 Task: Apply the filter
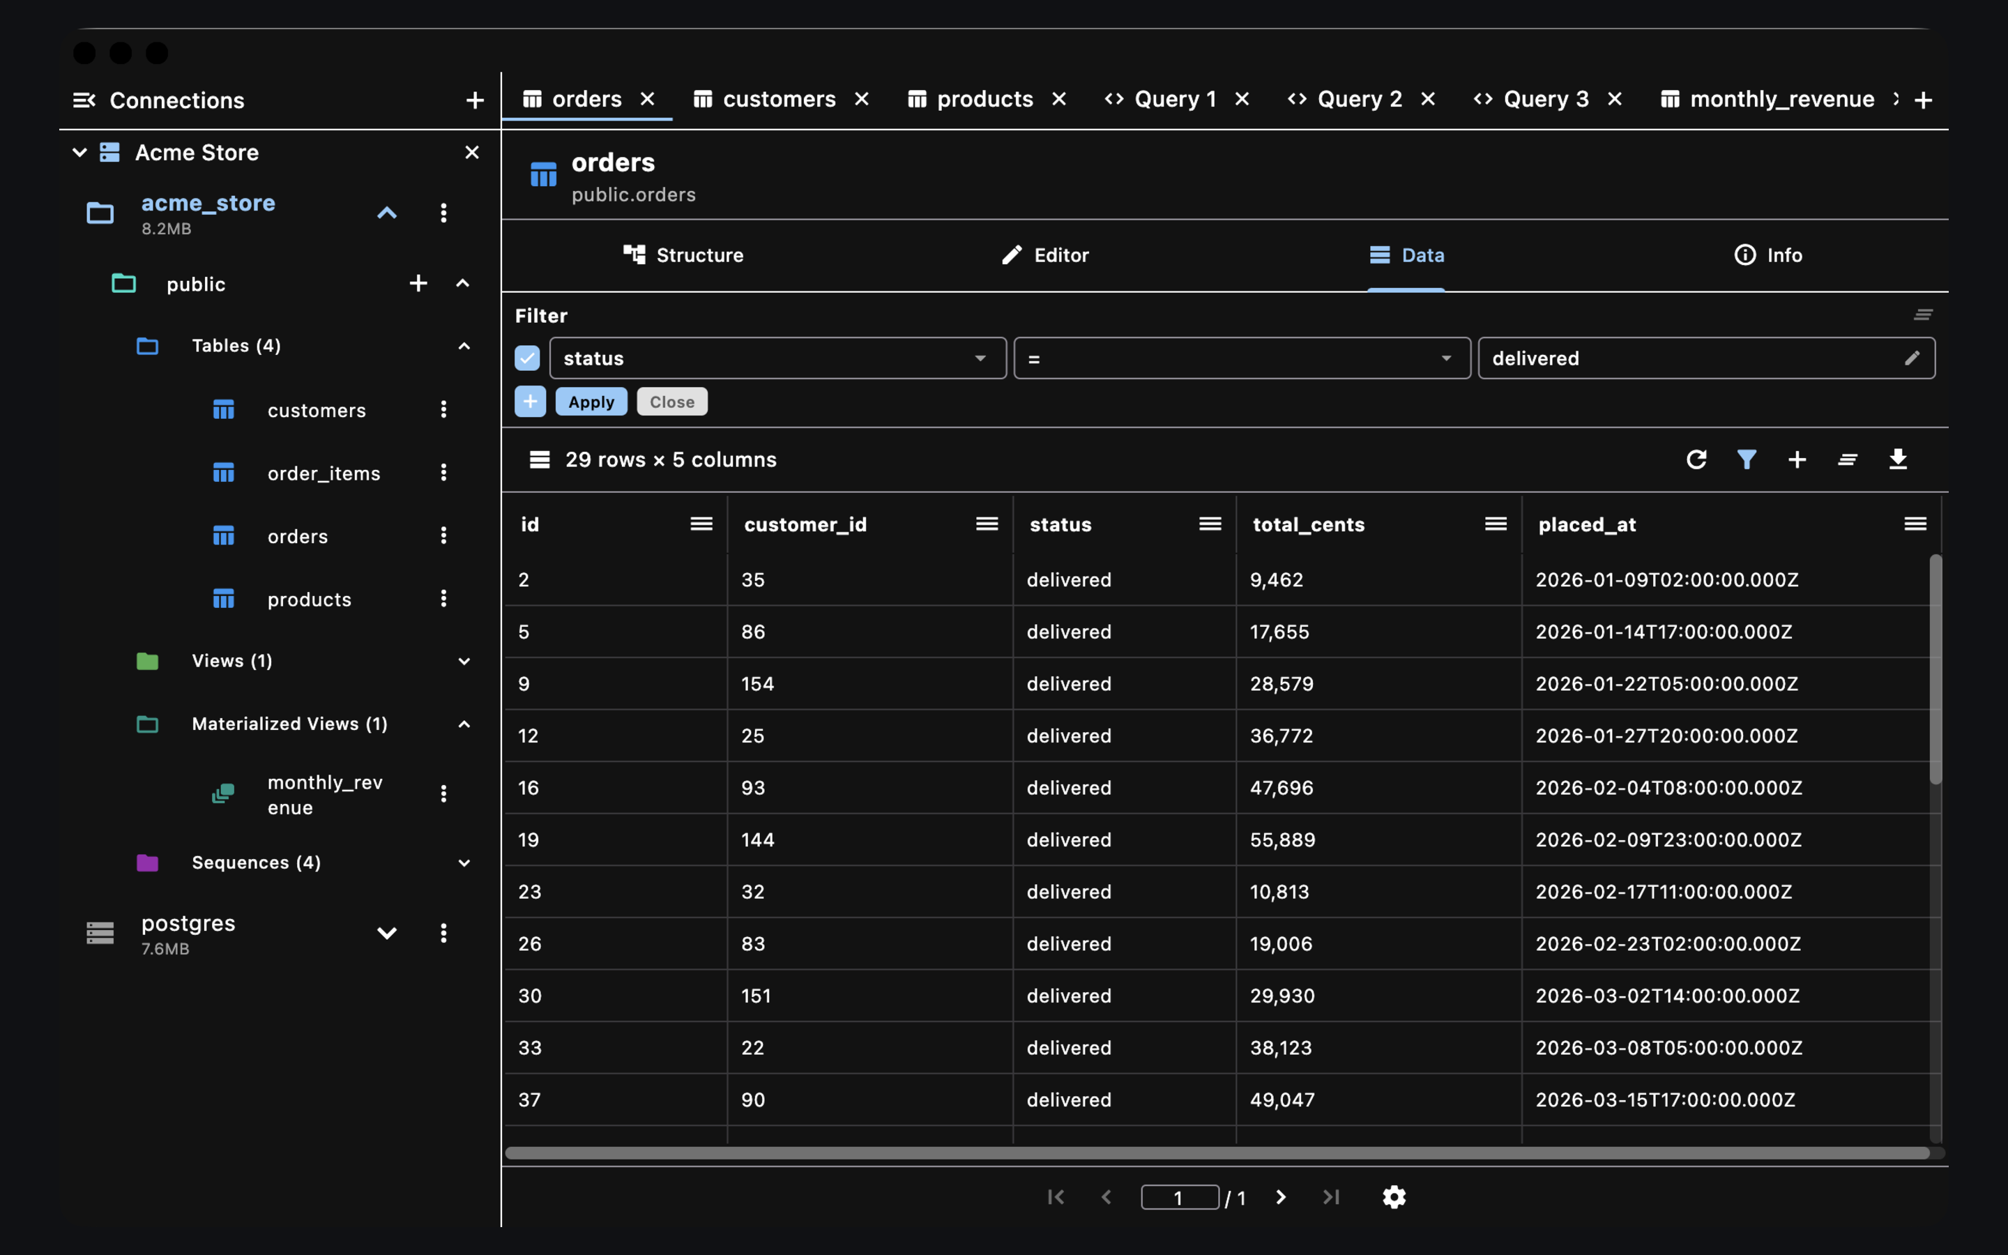click(x=591, y=402)
